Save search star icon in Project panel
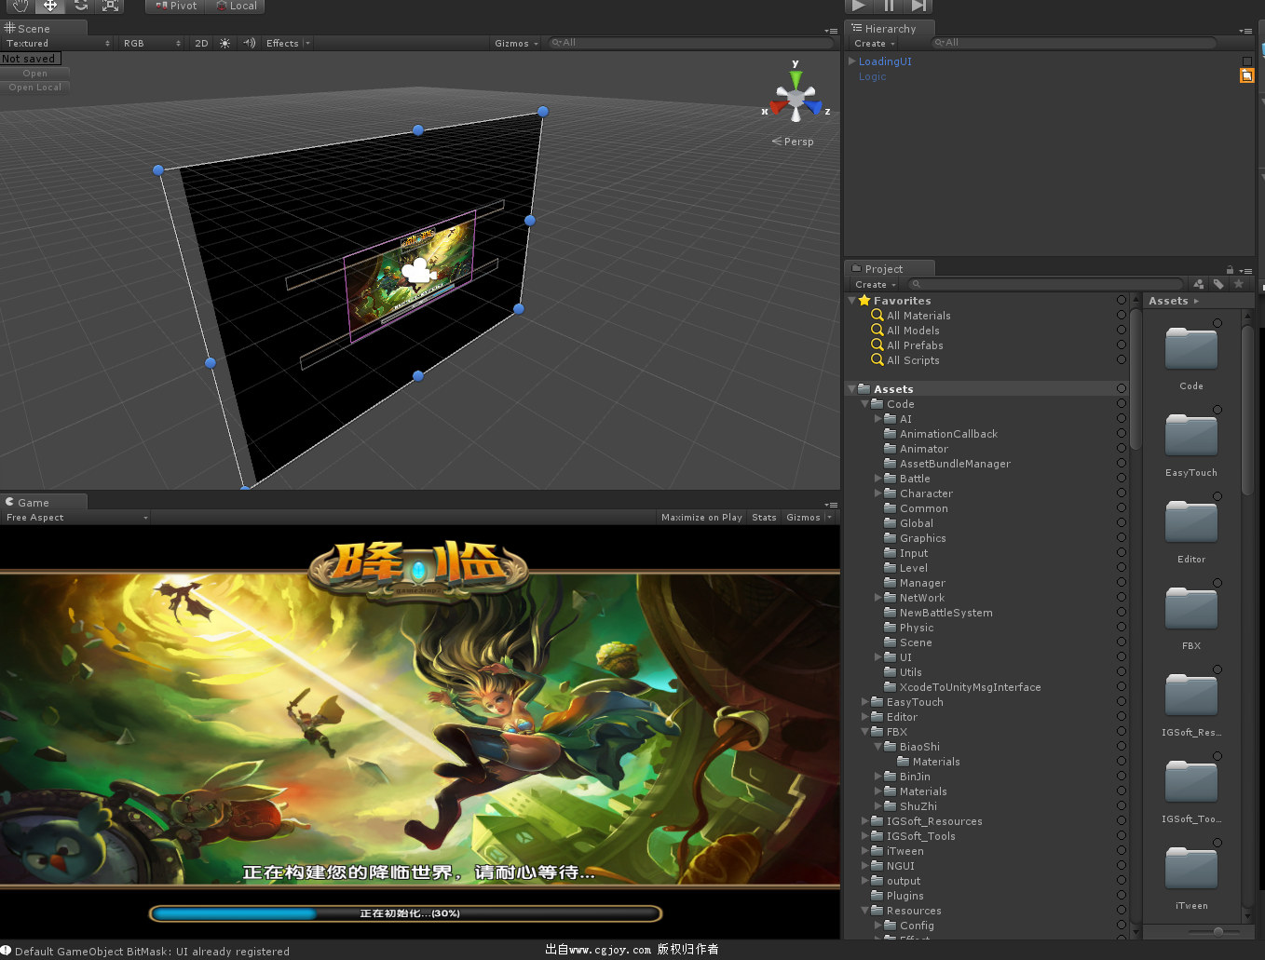1265x960 pixels. [x=1238, y=284]
